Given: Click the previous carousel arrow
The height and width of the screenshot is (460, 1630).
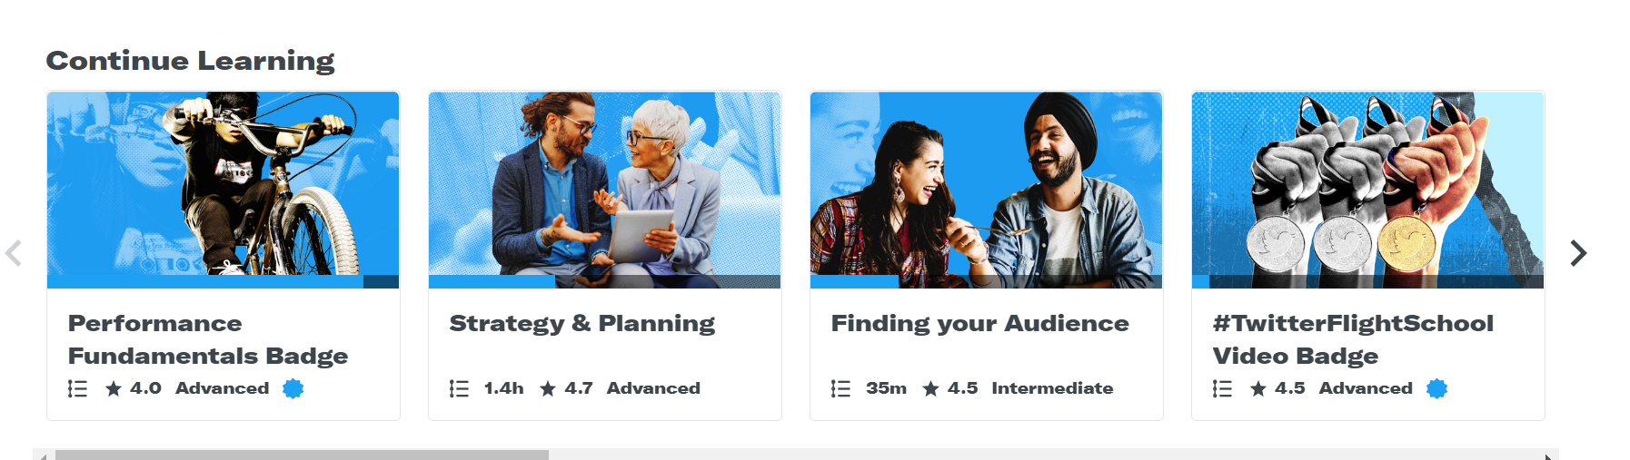Looking at the screenshot, I should tap(14, 253).
